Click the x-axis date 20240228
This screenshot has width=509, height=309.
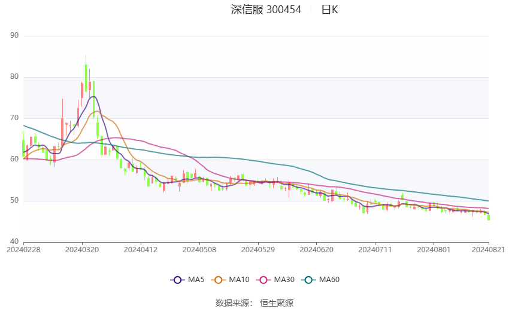(x=23, y=250)
